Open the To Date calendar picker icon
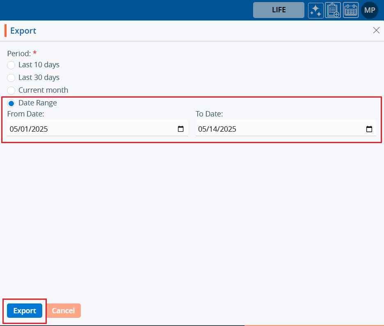The height and width of the screenshot is (326, 384). click(x=369, y=129)
